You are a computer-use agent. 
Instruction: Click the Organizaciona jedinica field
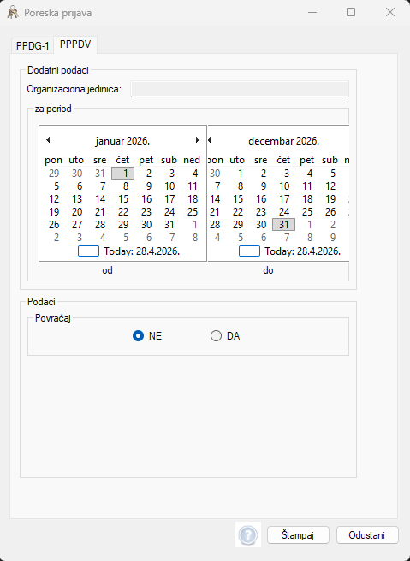pos(240,89)
